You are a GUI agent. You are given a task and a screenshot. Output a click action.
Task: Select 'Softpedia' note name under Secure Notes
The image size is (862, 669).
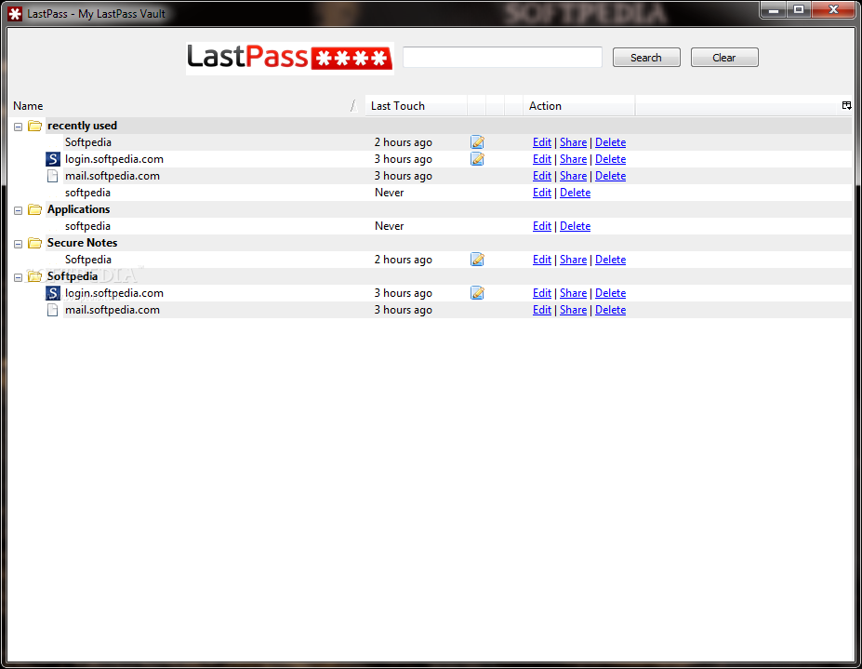click(88, 260)
